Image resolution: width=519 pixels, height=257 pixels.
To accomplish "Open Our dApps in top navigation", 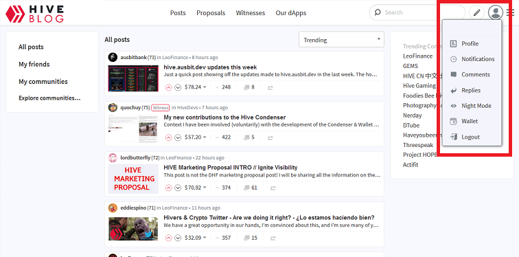I will tap(291, 13).
